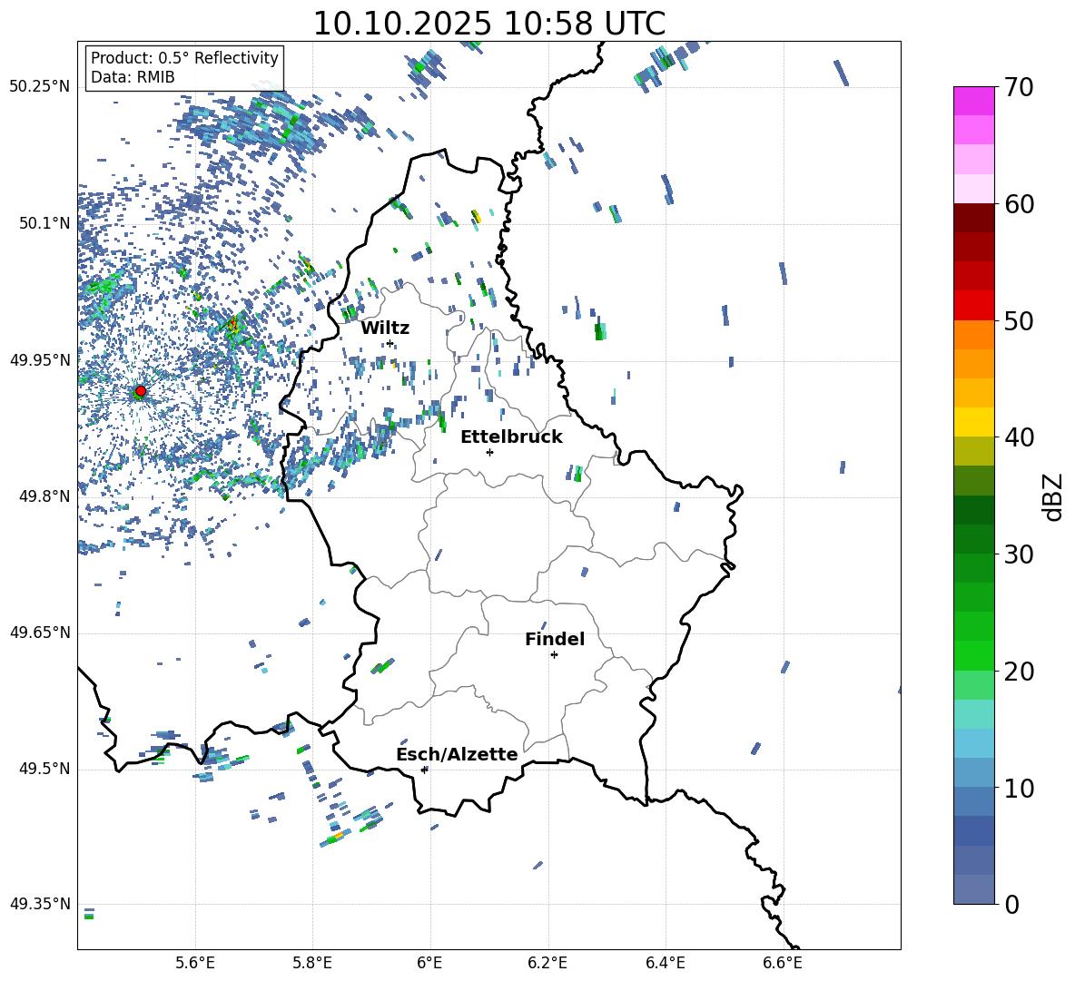Click the 49.35°N latitude label
This screenshot has height=981, width=1075.
(x=40, y=904)
